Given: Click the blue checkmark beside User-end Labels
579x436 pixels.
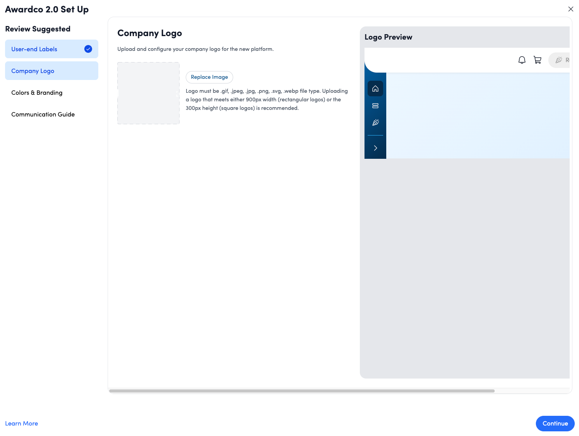Looking at the screenshot, I should pos(88,49).
